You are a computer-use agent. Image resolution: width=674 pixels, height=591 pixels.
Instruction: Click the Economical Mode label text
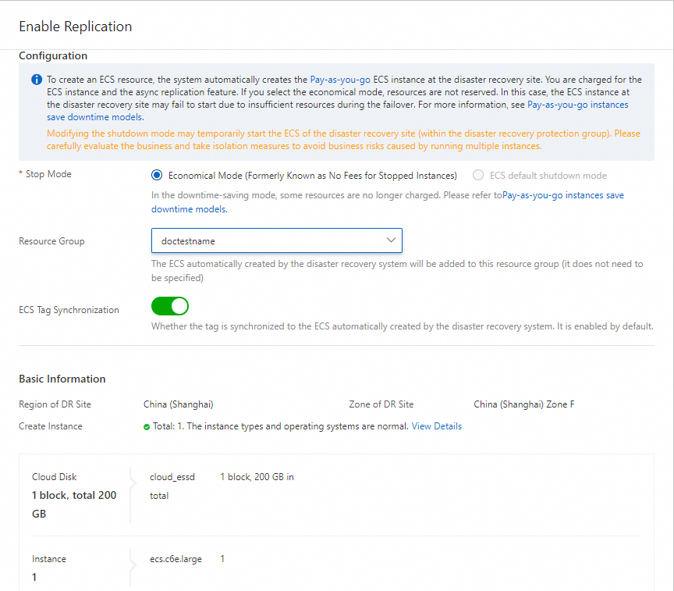click(313, 176)
